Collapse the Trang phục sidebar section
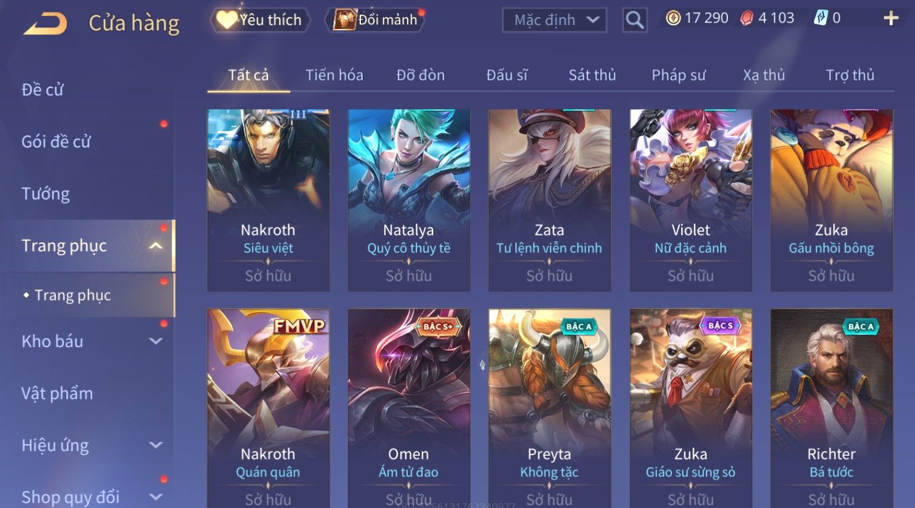The height and width of the screenshot is (508, 915). pyautogui.click(x=156, y=246)
